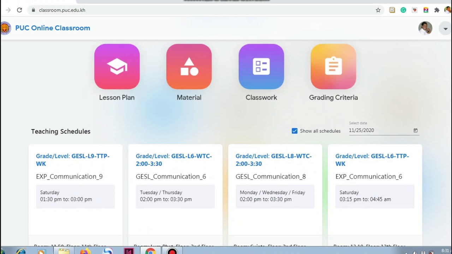Click the Saturday 03:15 pm to 04:45 am schedule box

coord(375,196)
